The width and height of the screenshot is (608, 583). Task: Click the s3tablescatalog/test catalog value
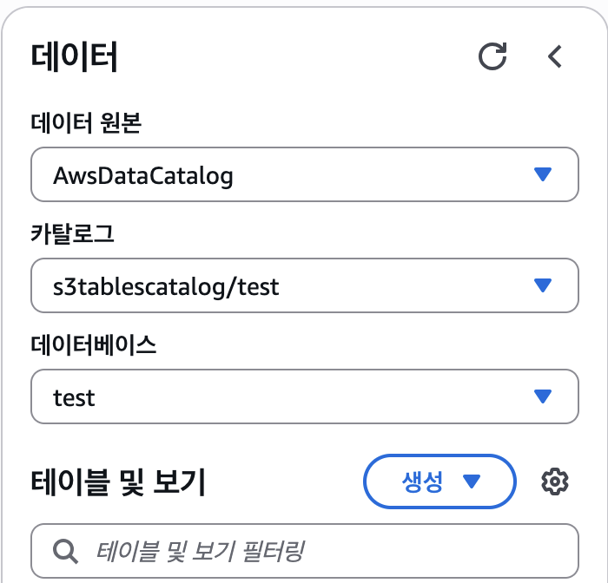(x=166, y=286)
